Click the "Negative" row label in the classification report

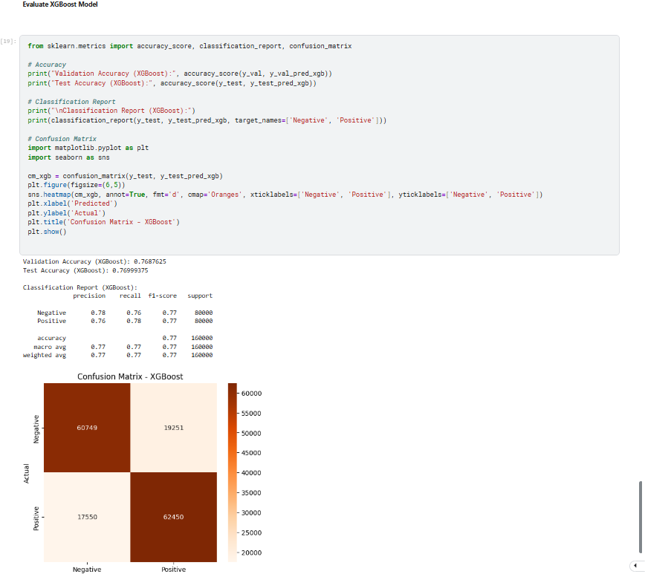[51, 313]
